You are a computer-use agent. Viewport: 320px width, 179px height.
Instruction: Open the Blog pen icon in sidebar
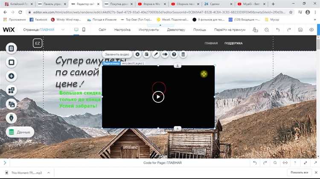(11, 118)
